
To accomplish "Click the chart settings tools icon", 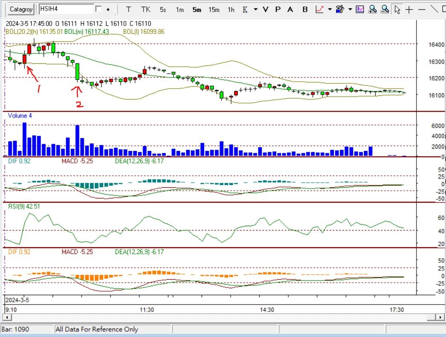I will (x=340, y=9).
